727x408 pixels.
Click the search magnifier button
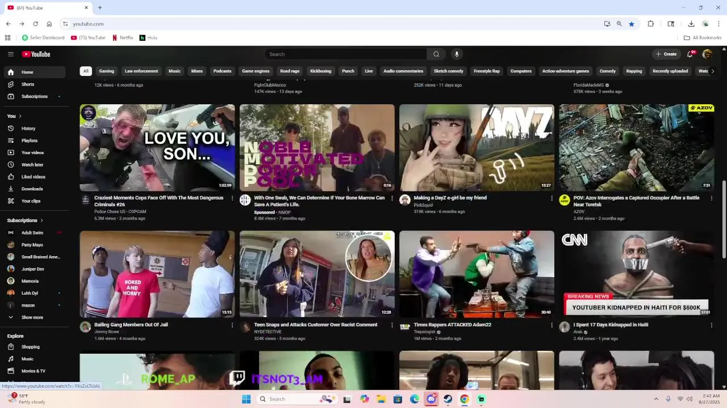(436, 54)
